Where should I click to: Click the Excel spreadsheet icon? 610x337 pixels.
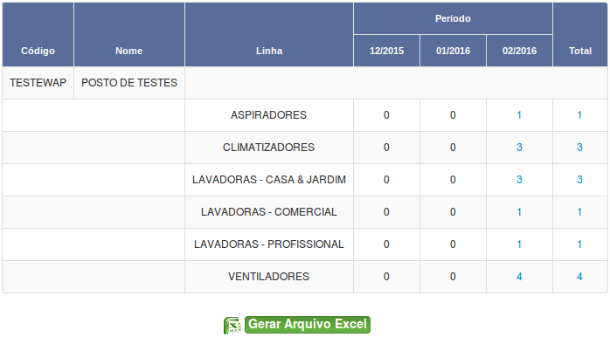click(x=232, y=326)
